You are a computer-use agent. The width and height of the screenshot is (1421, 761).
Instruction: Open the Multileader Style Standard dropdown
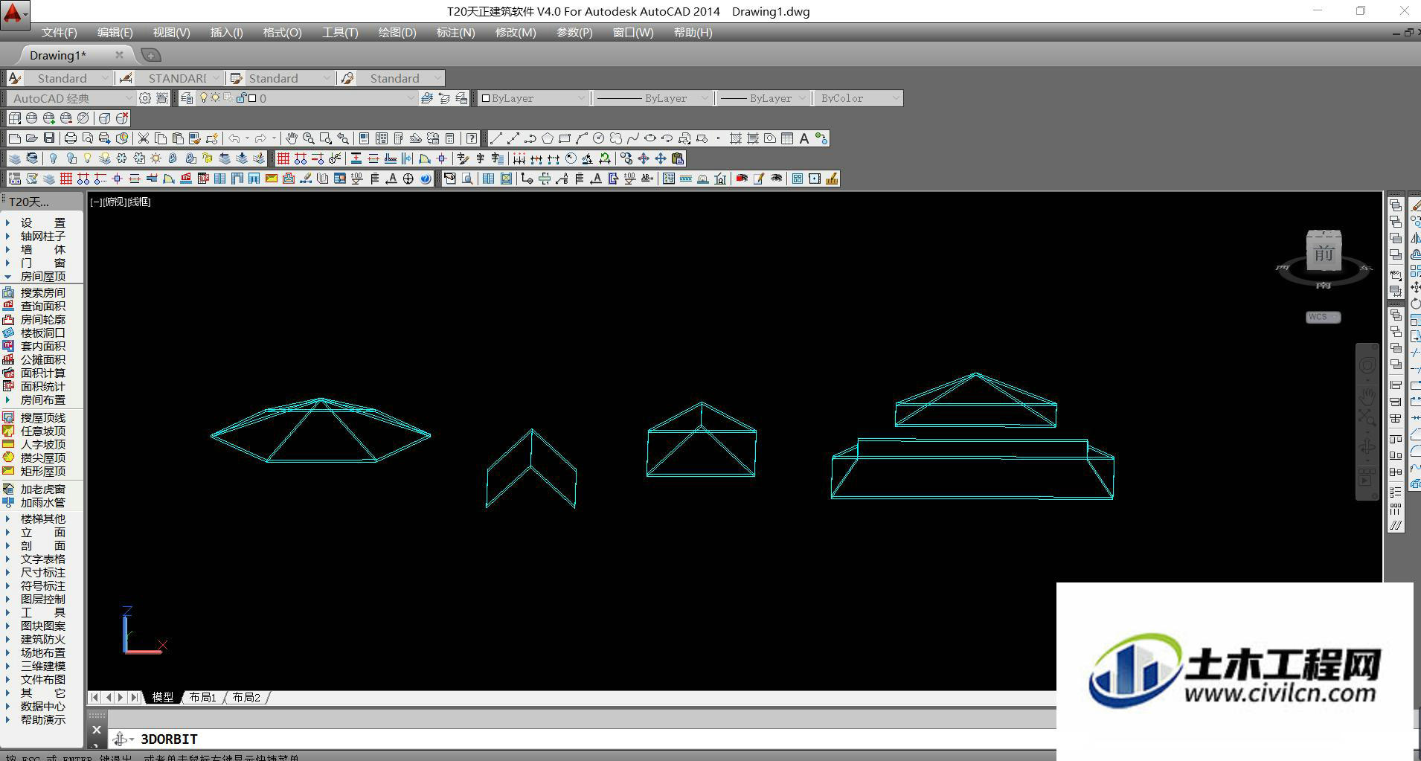point(400,78)
